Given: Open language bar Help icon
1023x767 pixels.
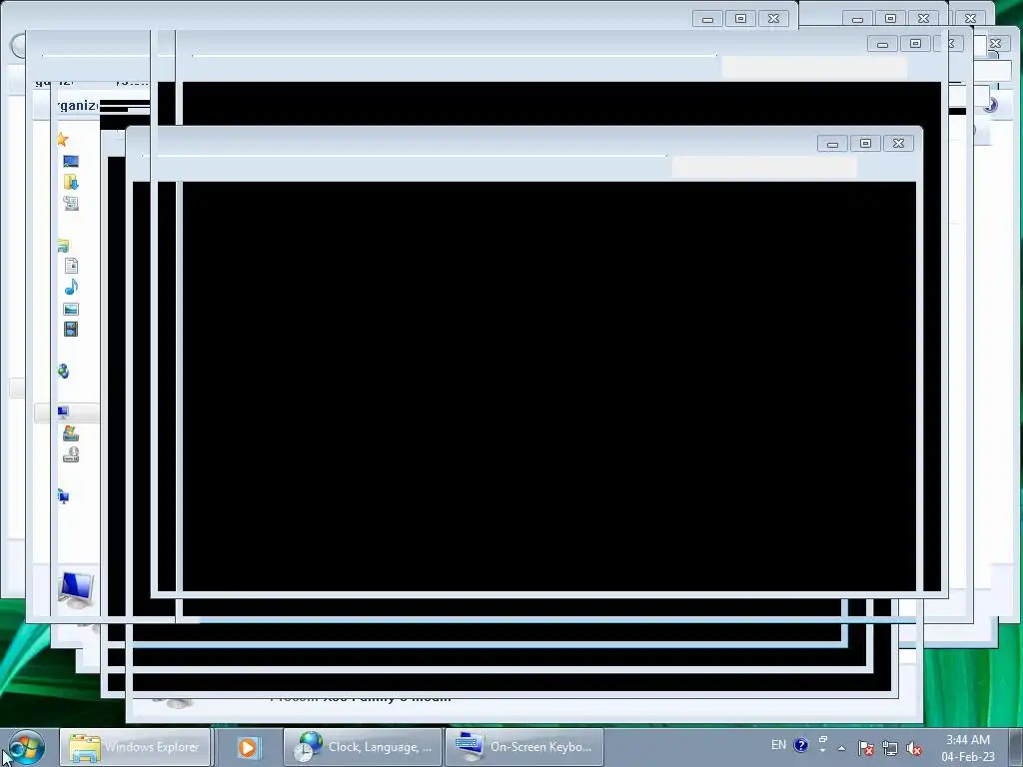Looking at the screenshot, I should pyautogui.click(x=800, y=745).
